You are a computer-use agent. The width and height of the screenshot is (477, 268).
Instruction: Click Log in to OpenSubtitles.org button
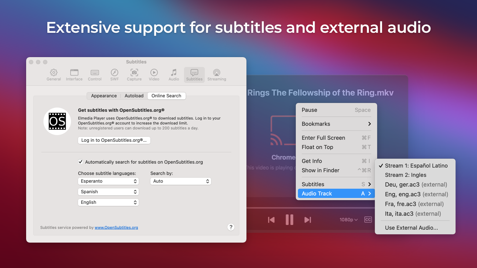[x=114, y=140]
